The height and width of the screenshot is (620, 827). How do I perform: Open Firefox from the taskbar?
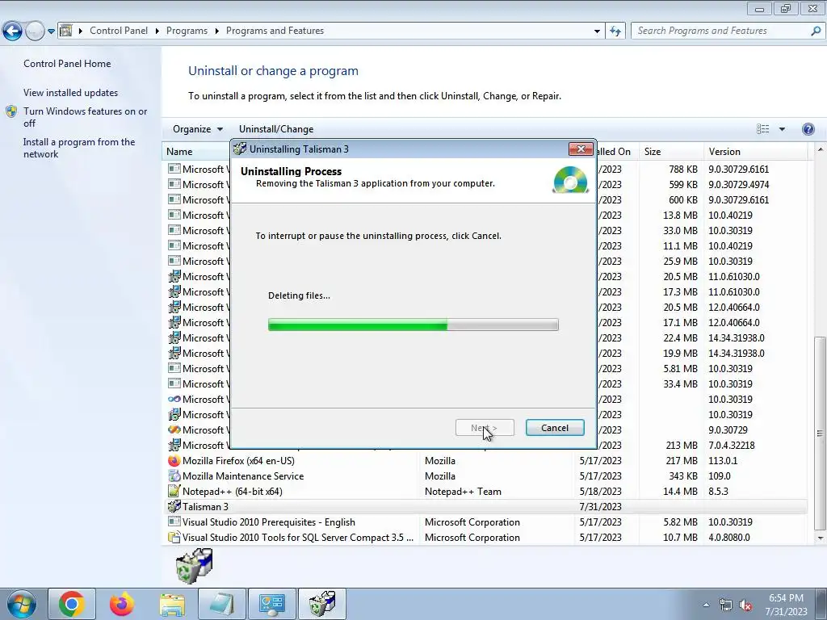point(122,604)
